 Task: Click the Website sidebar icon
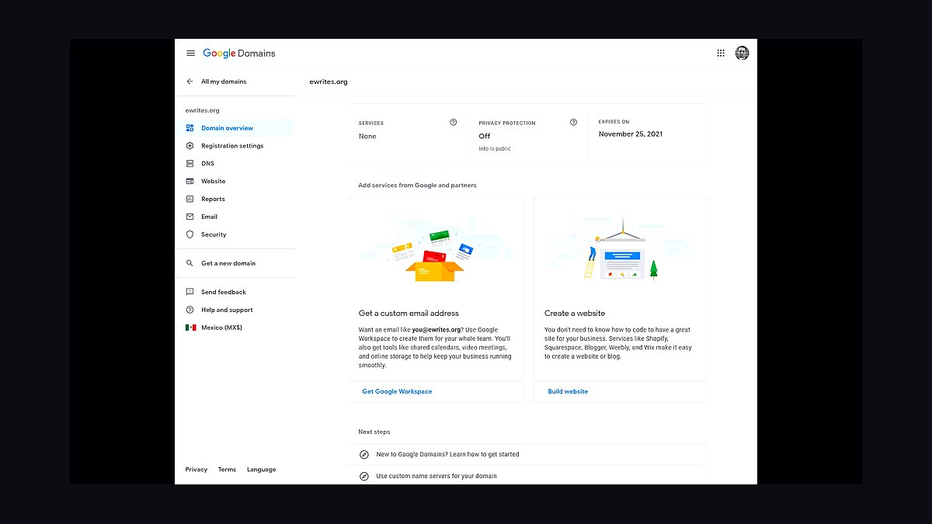(x=190, y=182)
